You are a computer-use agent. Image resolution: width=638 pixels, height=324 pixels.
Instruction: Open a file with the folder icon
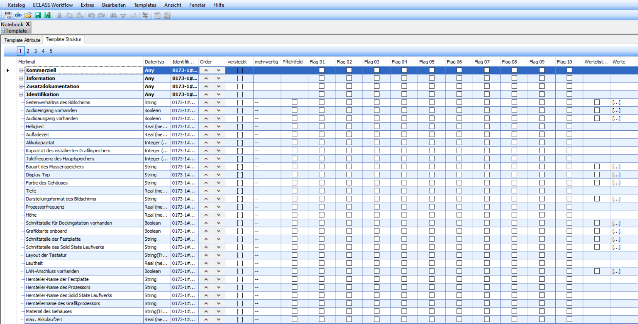point(28,15)
